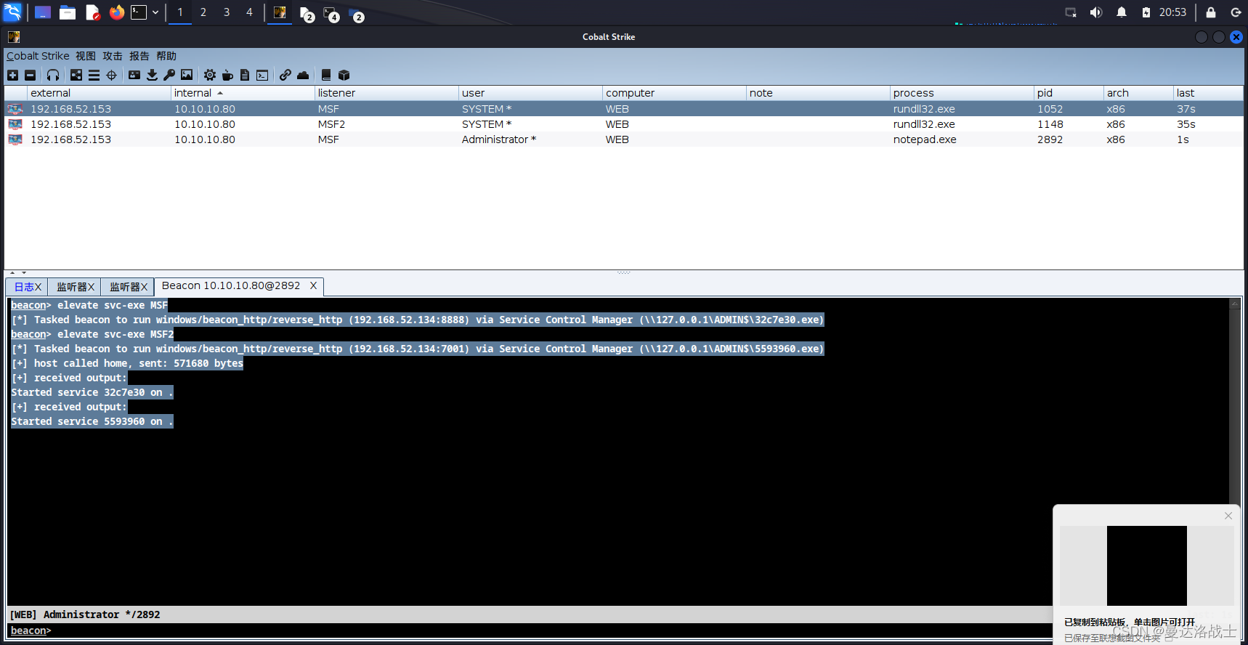Image resolution: width=1248 pixels, height=645 pixels.
Task: Open Manage Web Server cloud icon
Action: [303, 75]
